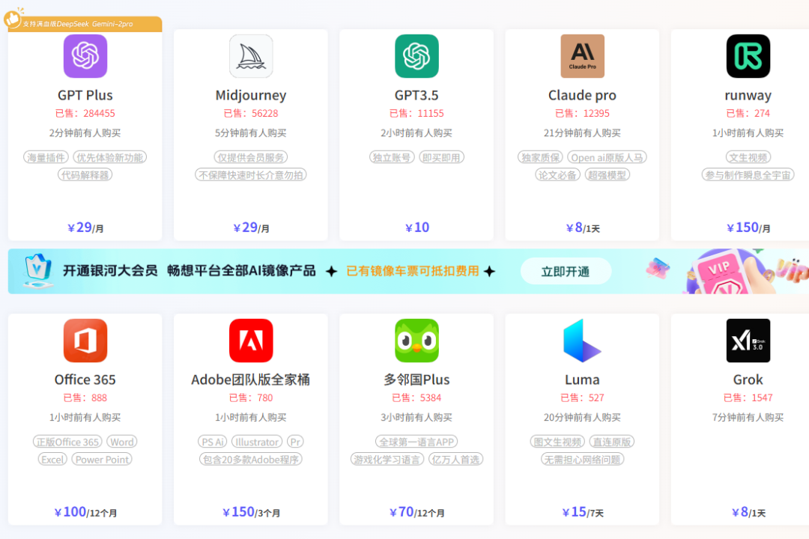Click the purple GPT Plus logo icon
809x539 pixels.
(85, 56)
